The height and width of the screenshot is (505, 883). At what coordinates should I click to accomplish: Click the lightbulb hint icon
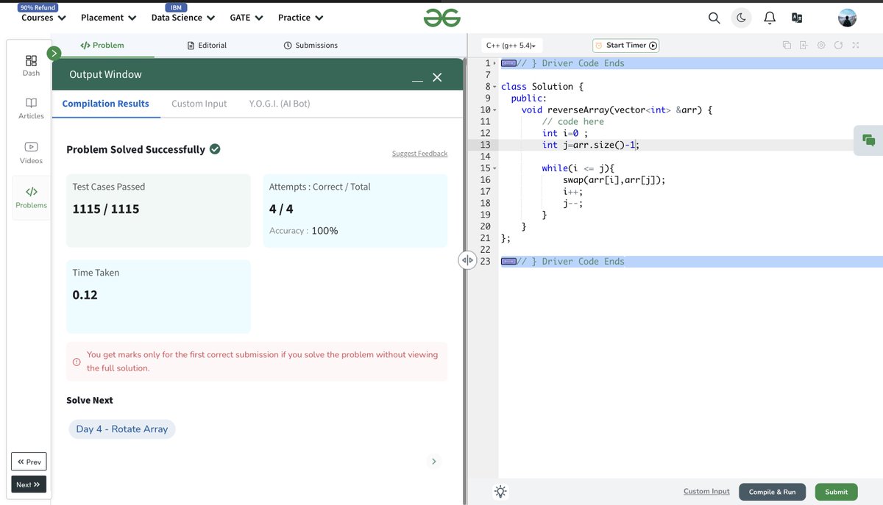(x=500, y=492)
